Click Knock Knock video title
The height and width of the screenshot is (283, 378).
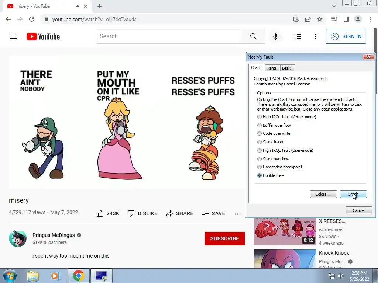[334, 253]
